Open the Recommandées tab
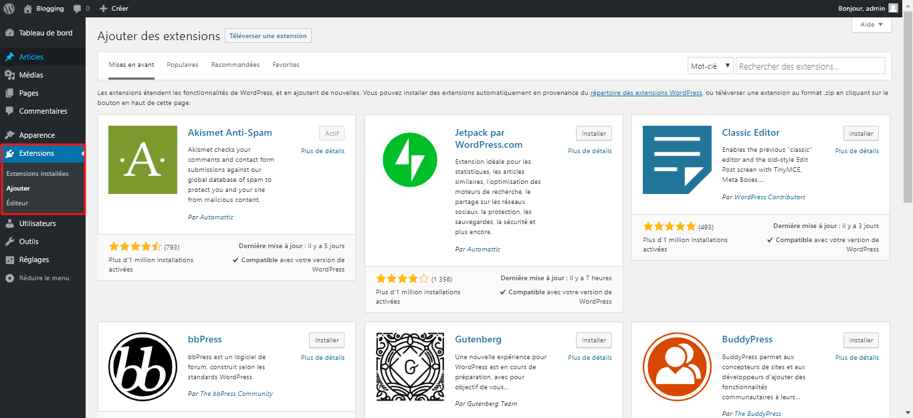 coord(235,65)
